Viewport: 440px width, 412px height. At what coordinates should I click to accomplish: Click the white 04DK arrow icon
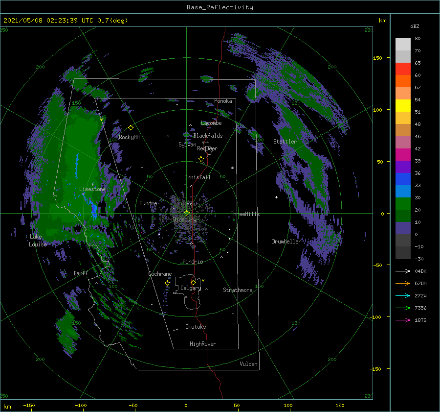403,271
